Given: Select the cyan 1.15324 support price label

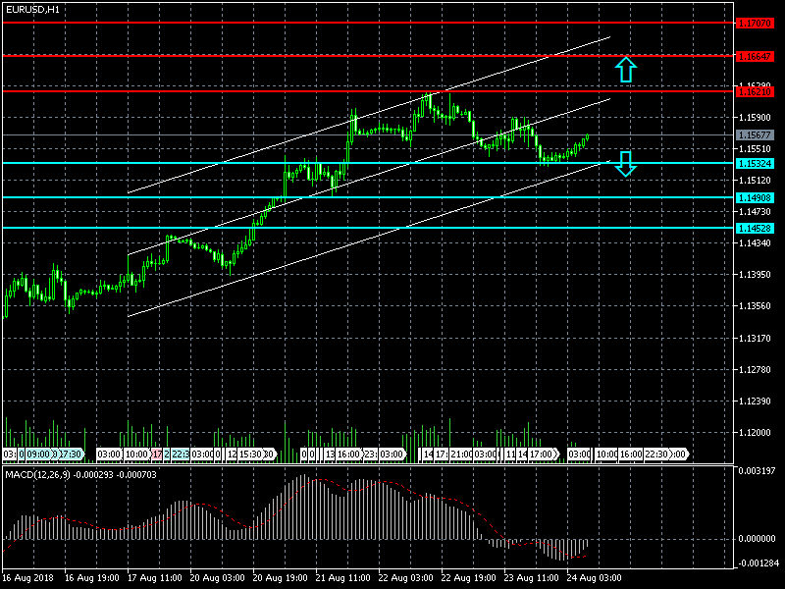Looking at the screenshot, I should pyautogui.click(x=755, y=163).
